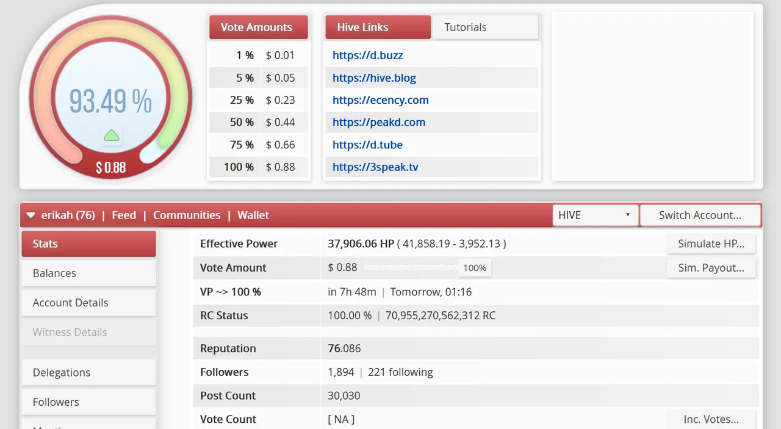Screen dimensions: 781x429
Task: Click the 1,894 followers count
Action: tap(341, 372)
